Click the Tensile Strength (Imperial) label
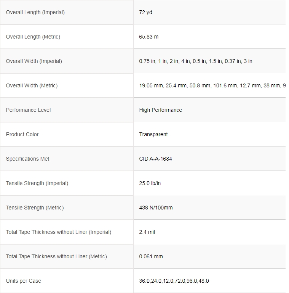 coord(37,183)
